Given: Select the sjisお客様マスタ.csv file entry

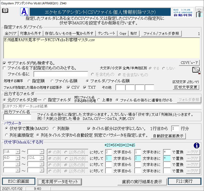Looking at the screenshot, I should coord(49,40).
